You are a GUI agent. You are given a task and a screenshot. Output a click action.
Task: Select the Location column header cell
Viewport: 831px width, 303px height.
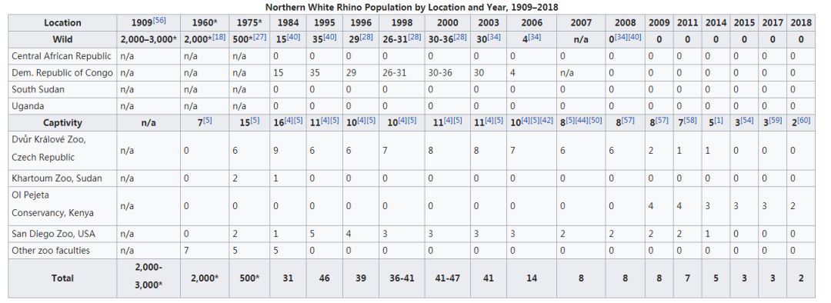click(62, 23)
